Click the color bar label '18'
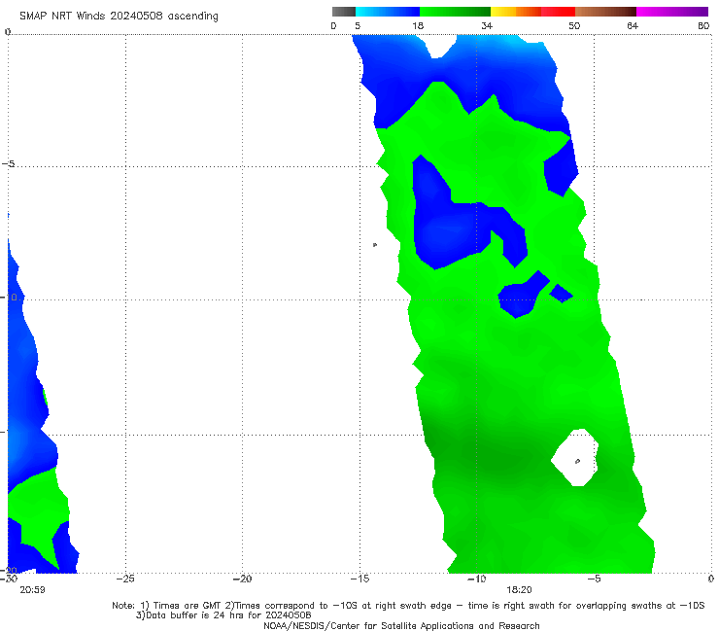 (x=418, y=26)
